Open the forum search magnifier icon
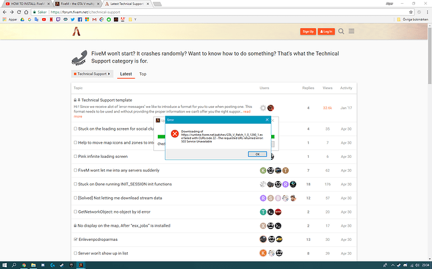432x269 pixels. coord(341,31)
